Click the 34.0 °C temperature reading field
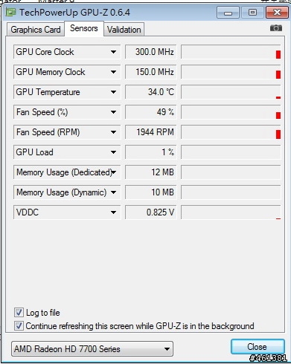The image size is (291, 364). 150,92
